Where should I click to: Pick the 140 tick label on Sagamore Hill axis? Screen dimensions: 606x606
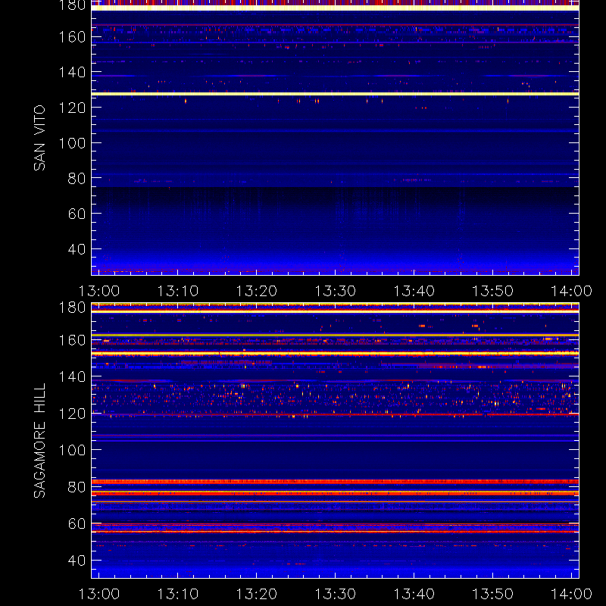coord(72,376)
